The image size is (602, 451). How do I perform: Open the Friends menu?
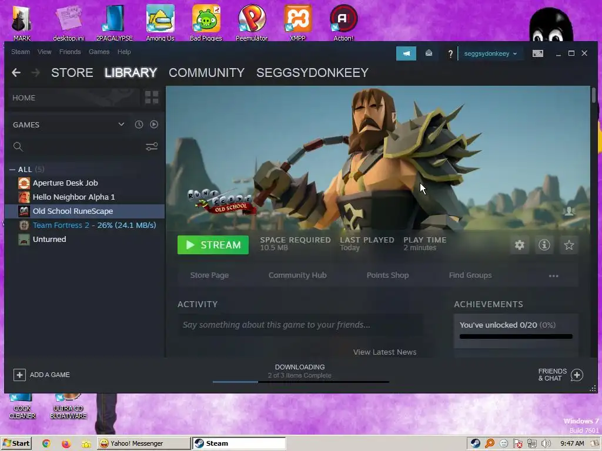point(70,52)
